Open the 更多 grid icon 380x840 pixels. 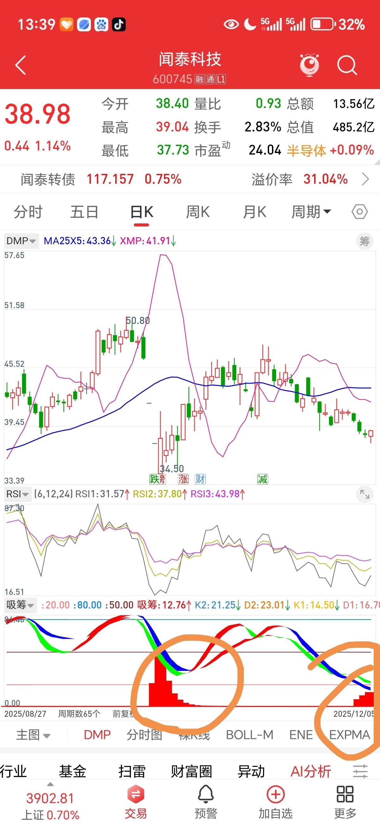345,803
